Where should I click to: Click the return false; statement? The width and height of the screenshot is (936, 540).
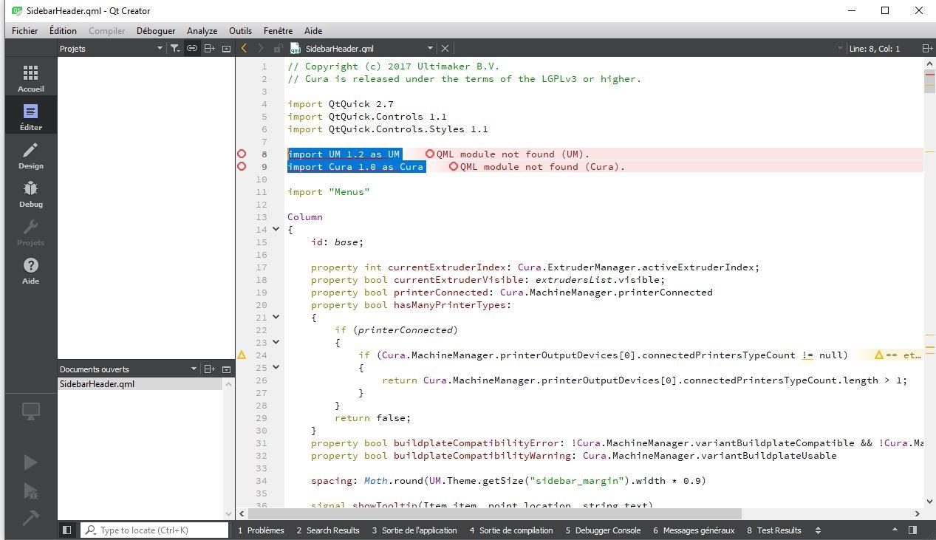(373, 418)
